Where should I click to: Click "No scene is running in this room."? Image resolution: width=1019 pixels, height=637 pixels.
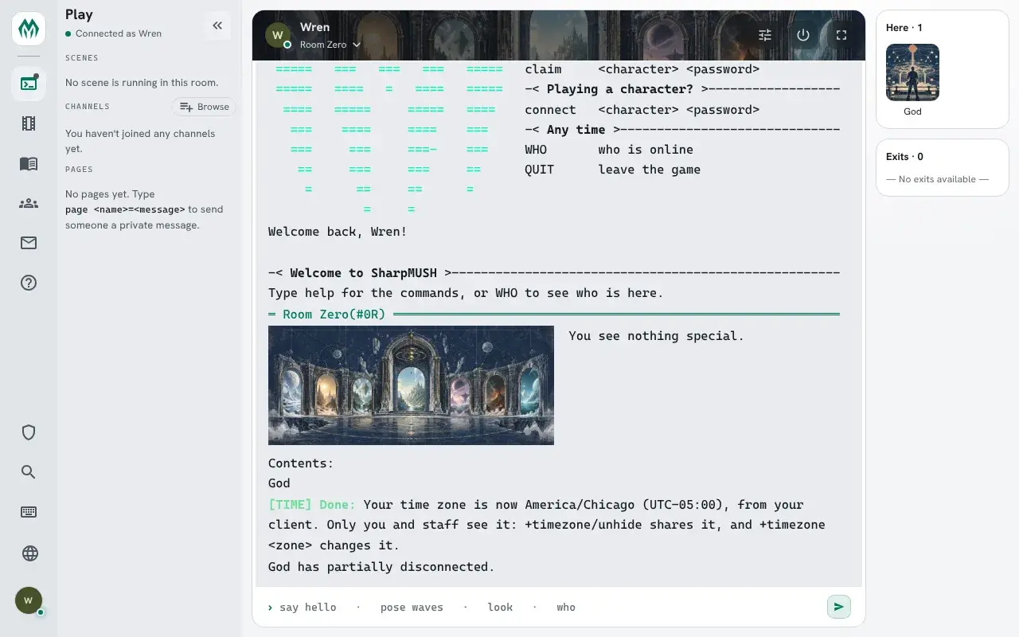[x=142, y=83]
